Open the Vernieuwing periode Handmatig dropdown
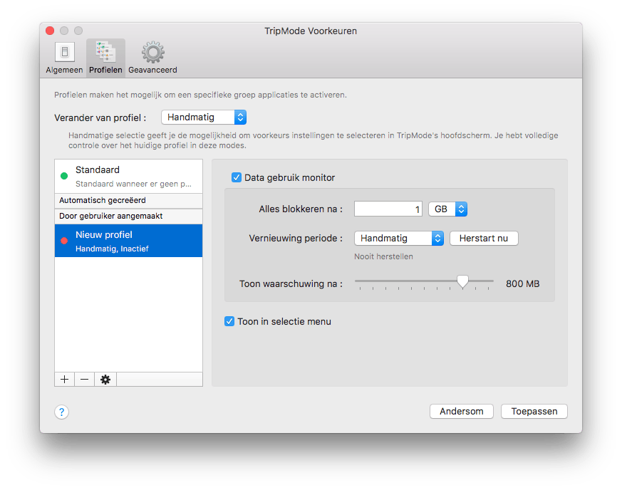Viewport: 622px width, 490px height. click(x=399, y=239)
